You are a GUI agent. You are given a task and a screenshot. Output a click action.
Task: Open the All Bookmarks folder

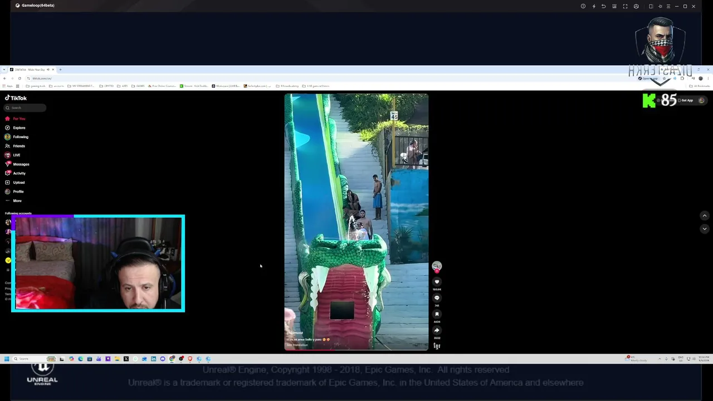[700, 86]
